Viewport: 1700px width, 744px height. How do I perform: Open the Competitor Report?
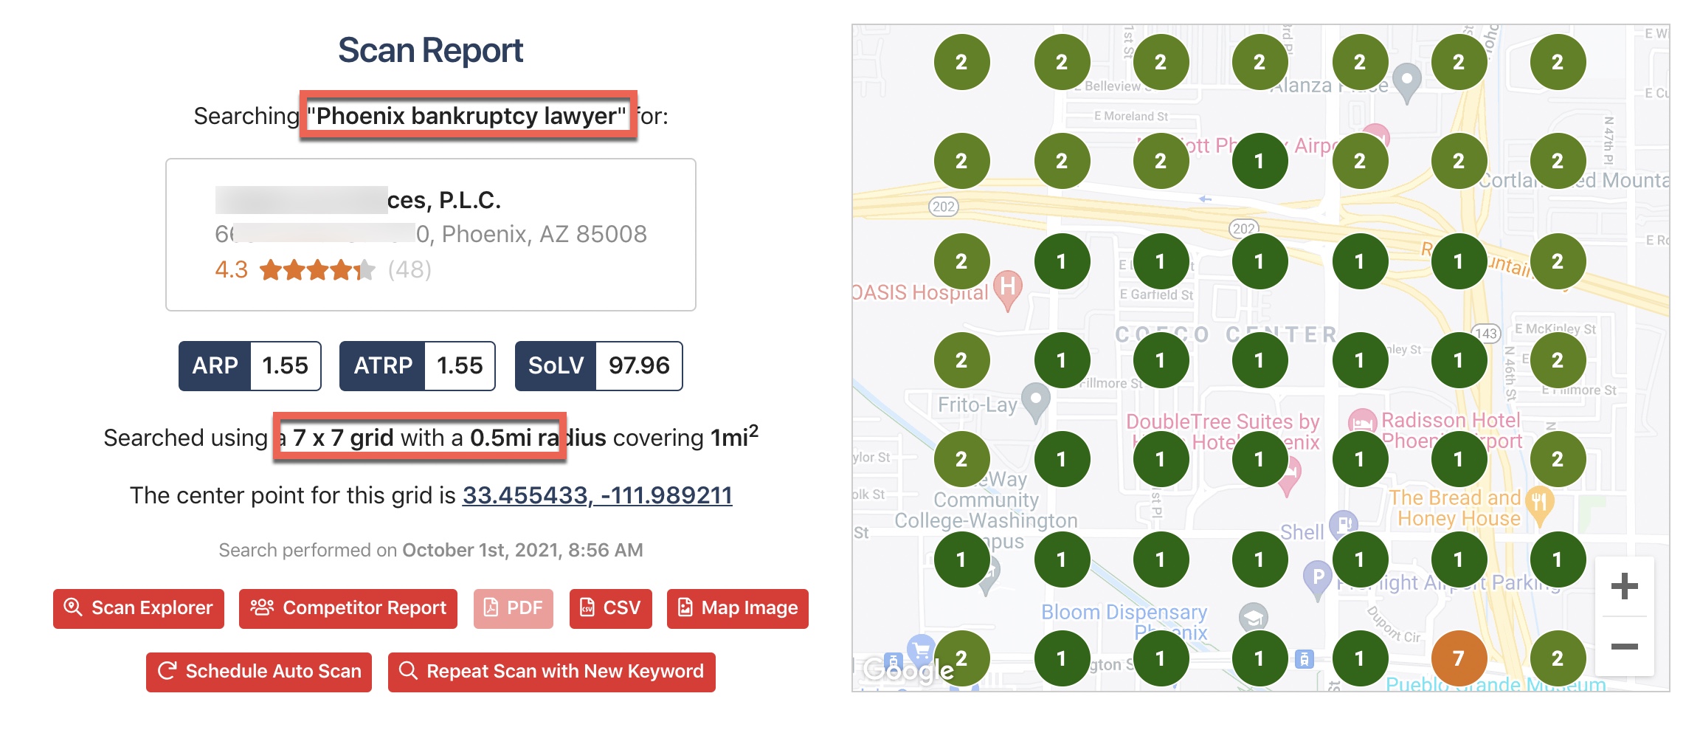[x=348, y=608]
